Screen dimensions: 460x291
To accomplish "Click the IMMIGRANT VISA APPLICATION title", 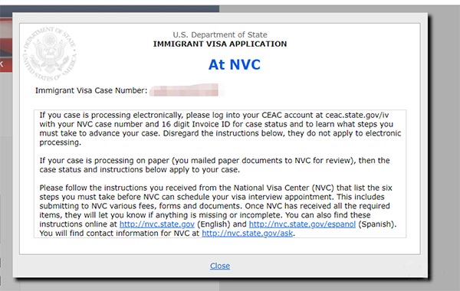I will click(x=220, y=44).
